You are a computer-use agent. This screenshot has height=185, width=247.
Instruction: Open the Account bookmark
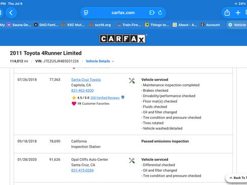[x=210, y=25]
